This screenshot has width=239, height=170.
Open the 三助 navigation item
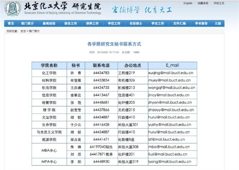[217, 24]
